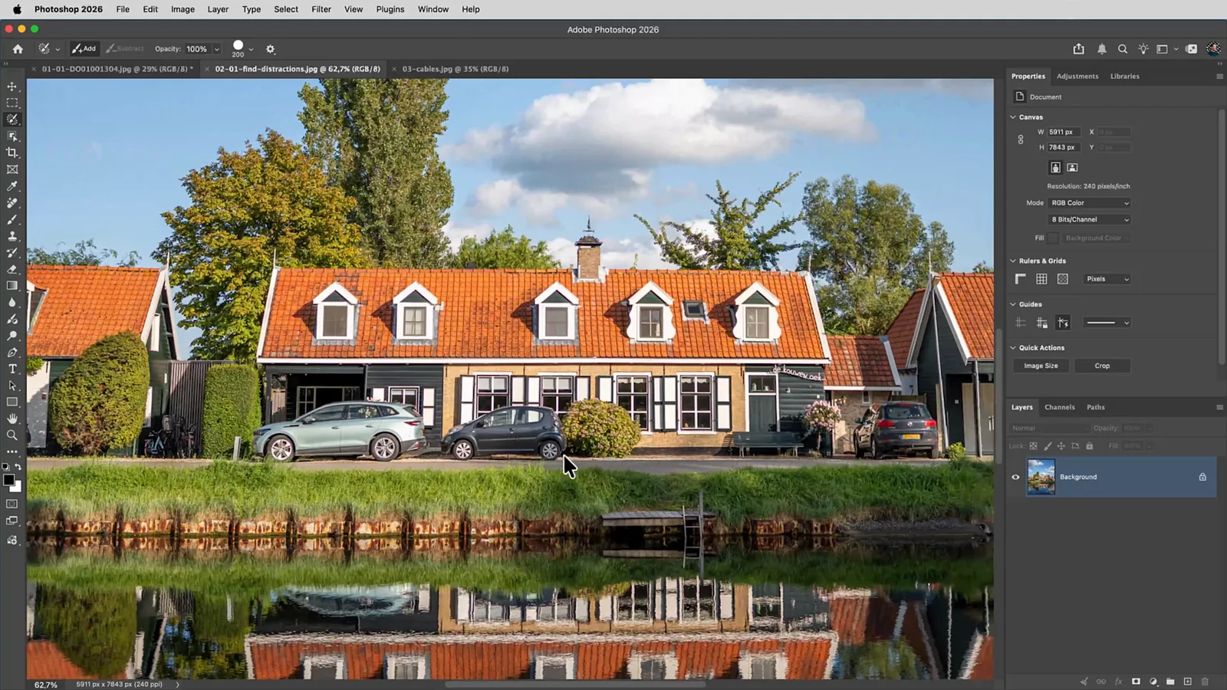Collapse the Quick Actions section
The image size is (1227, 690).
(x=1013, y=348)
